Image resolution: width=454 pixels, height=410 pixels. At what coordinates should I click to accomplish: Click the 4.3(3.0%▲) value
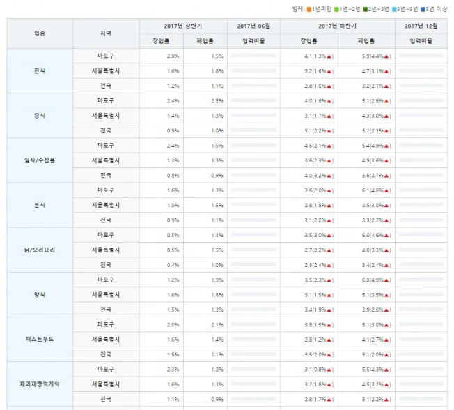pos(377,116)
